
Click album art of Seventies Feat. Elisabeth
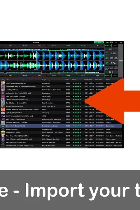click(3, 146)
